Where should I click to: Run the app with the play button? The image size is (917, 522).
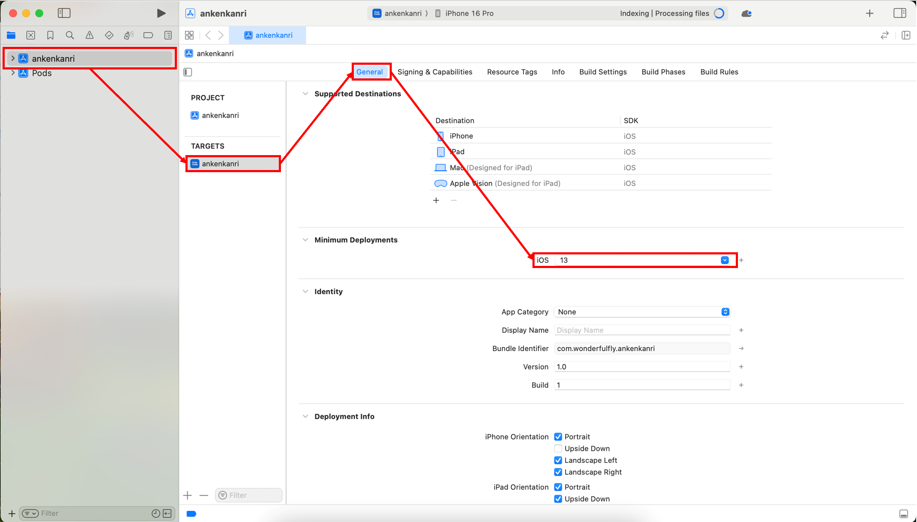[x=161, y=13]
